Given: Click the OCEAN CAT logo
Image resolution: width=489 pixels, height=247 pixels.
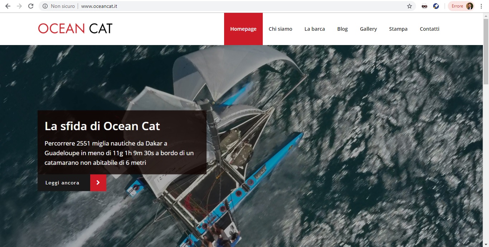Looking at the screenshot, I should click(x=75, y=29).
